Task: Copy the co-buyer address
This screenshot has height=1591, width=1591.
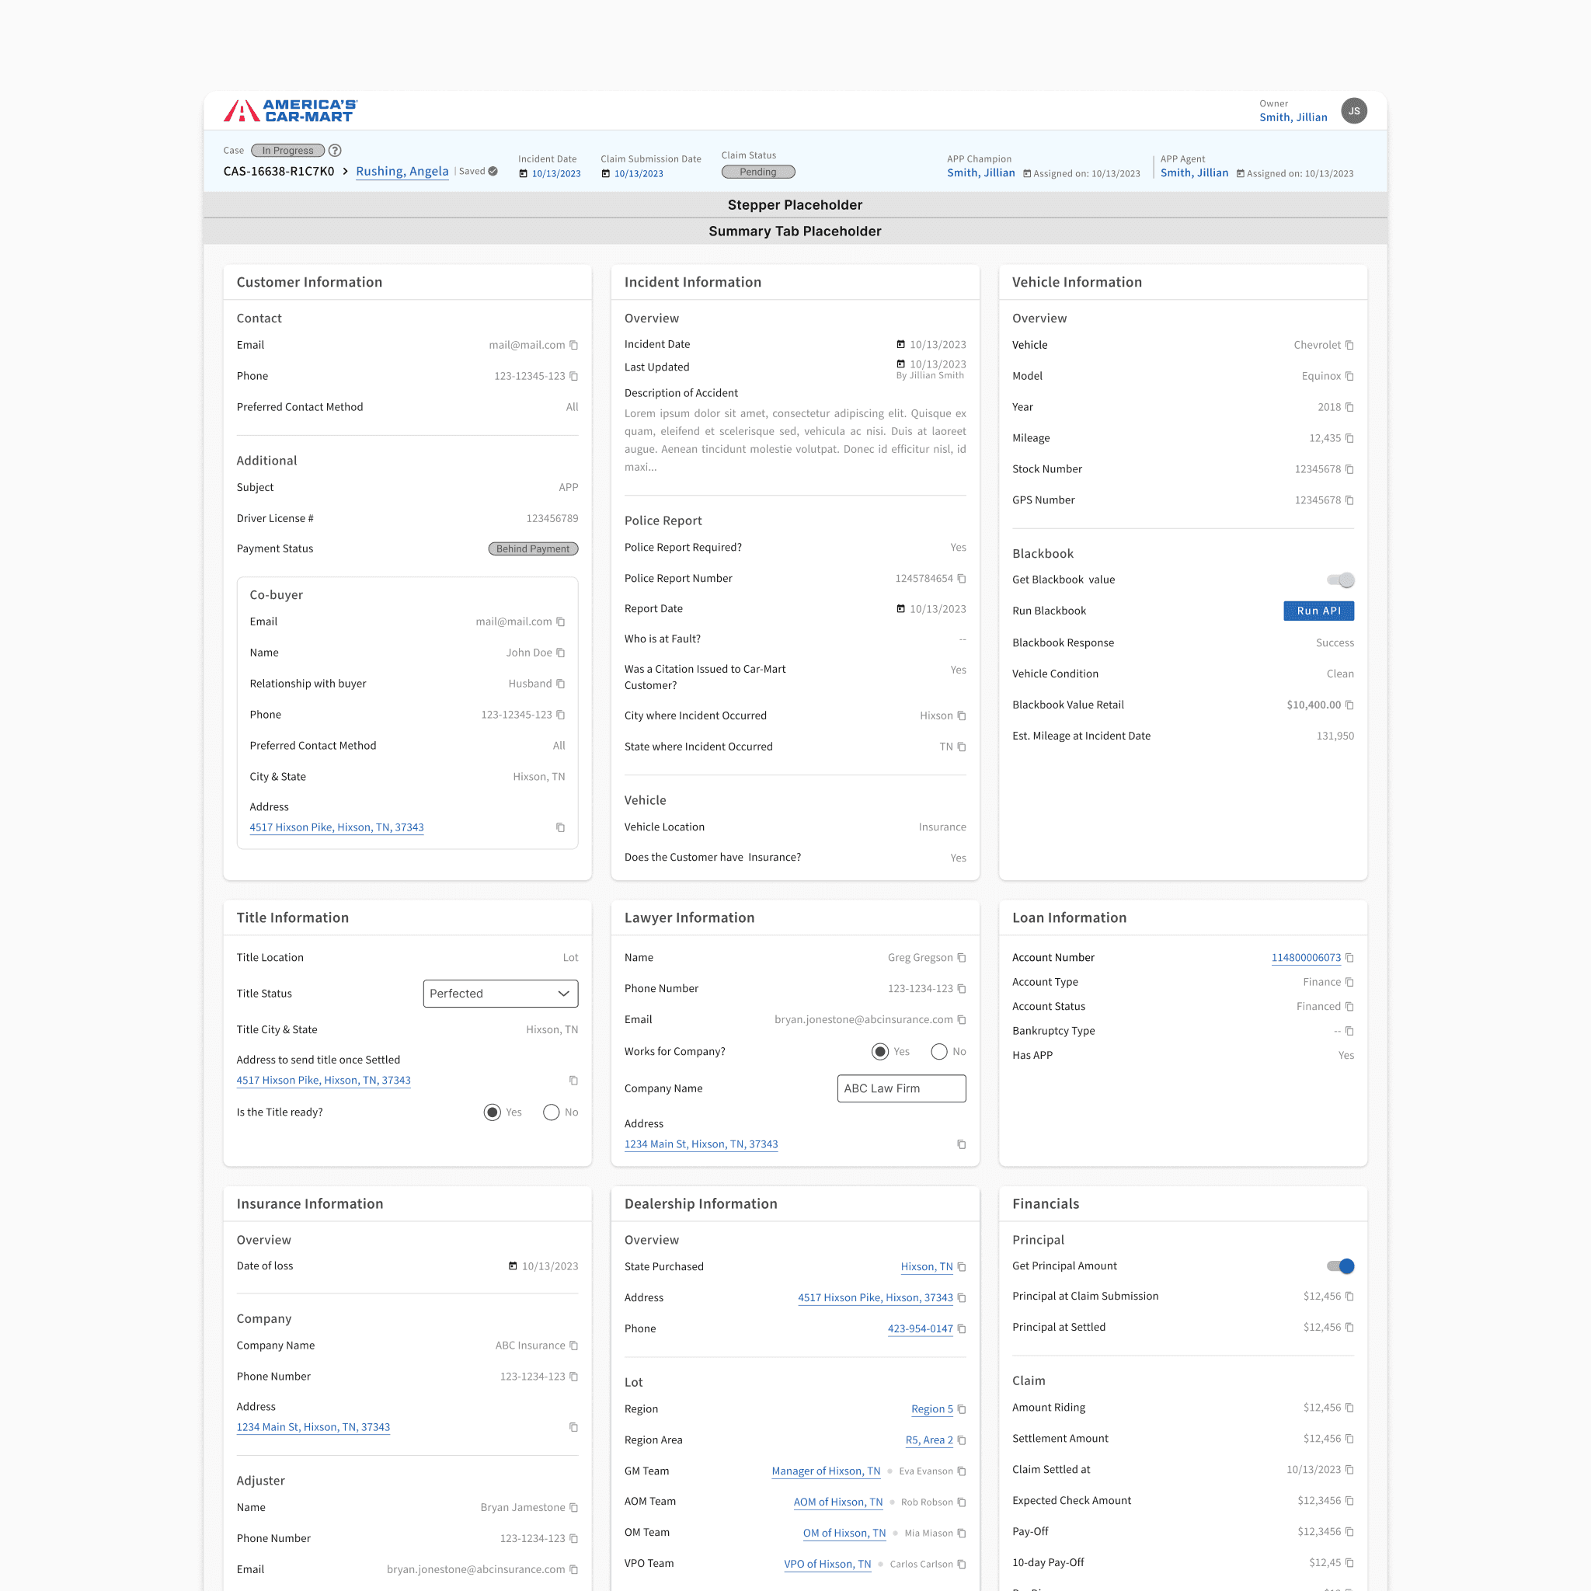Action: [561, 827]
